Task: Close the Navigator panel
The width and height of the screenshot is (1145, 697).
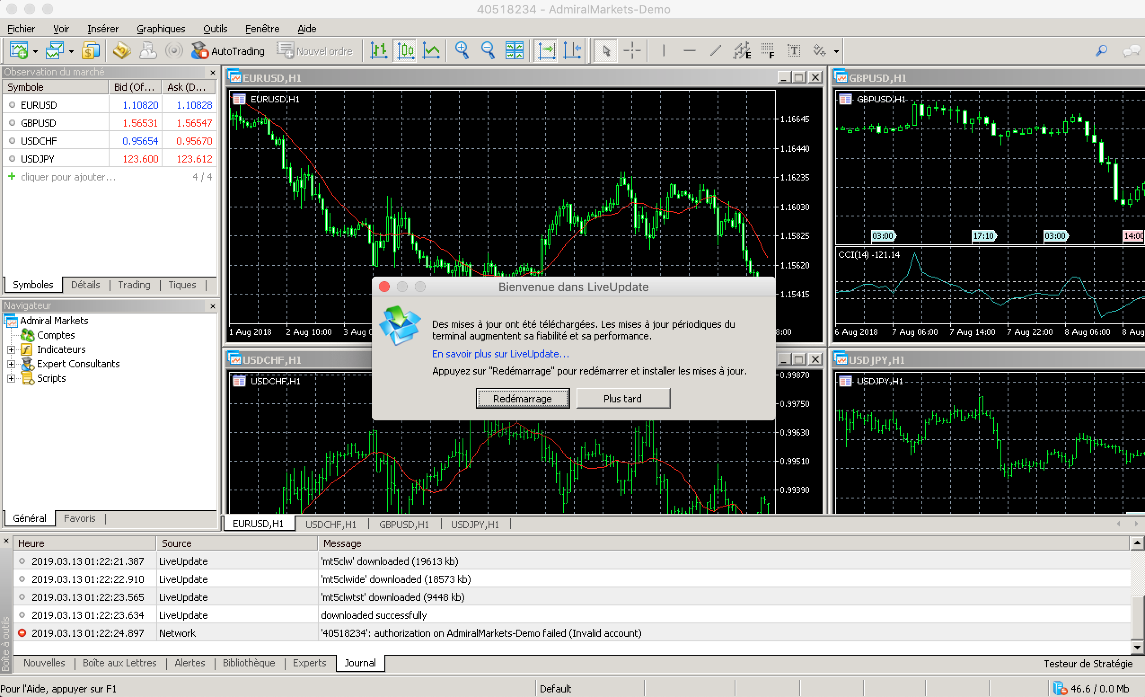Action: coord(213,306)
